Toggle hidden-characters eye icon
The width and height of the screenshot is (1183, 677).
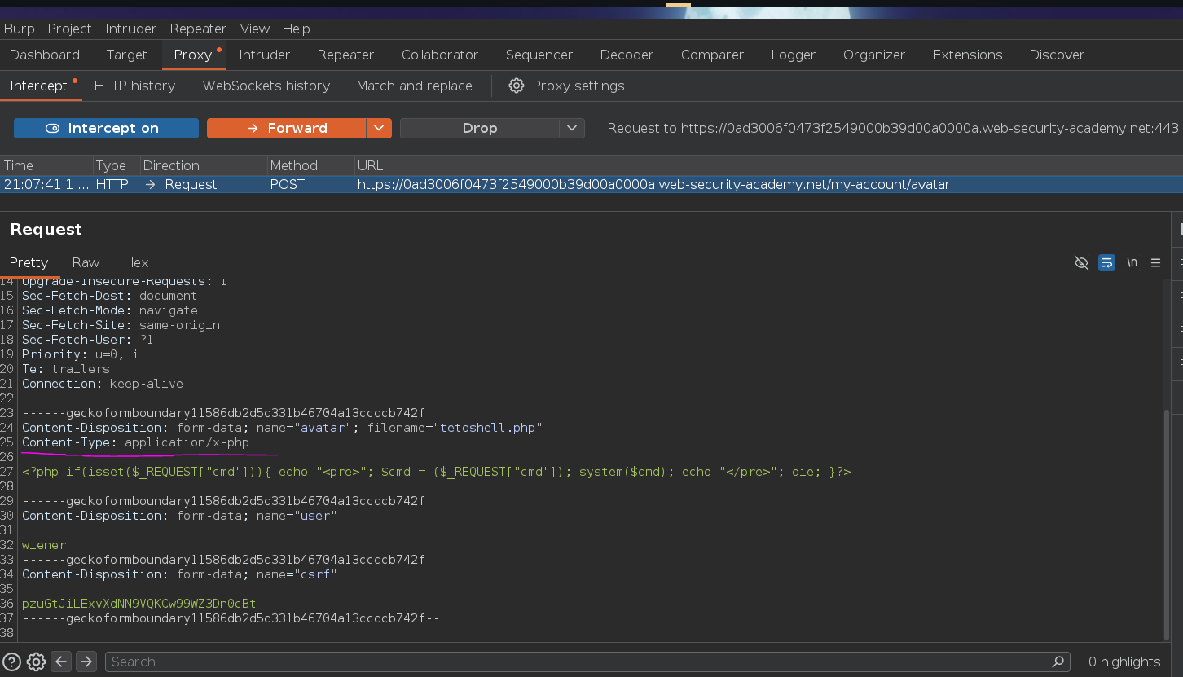tap(1081, 262)
